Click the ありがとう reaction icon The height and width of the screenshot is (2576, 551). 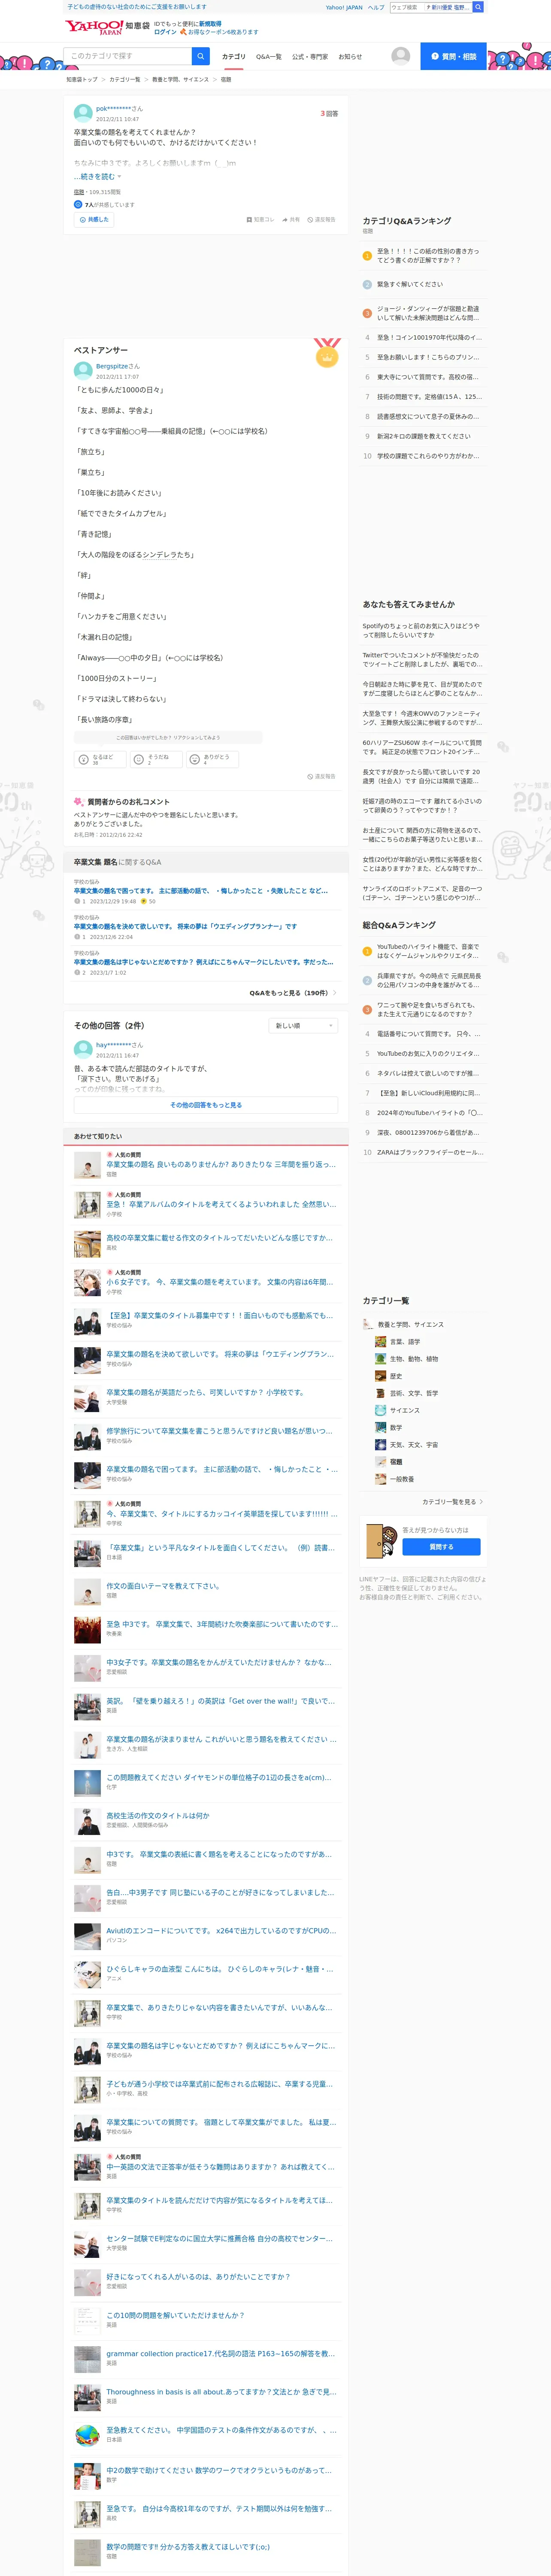(x=195, y=759)
